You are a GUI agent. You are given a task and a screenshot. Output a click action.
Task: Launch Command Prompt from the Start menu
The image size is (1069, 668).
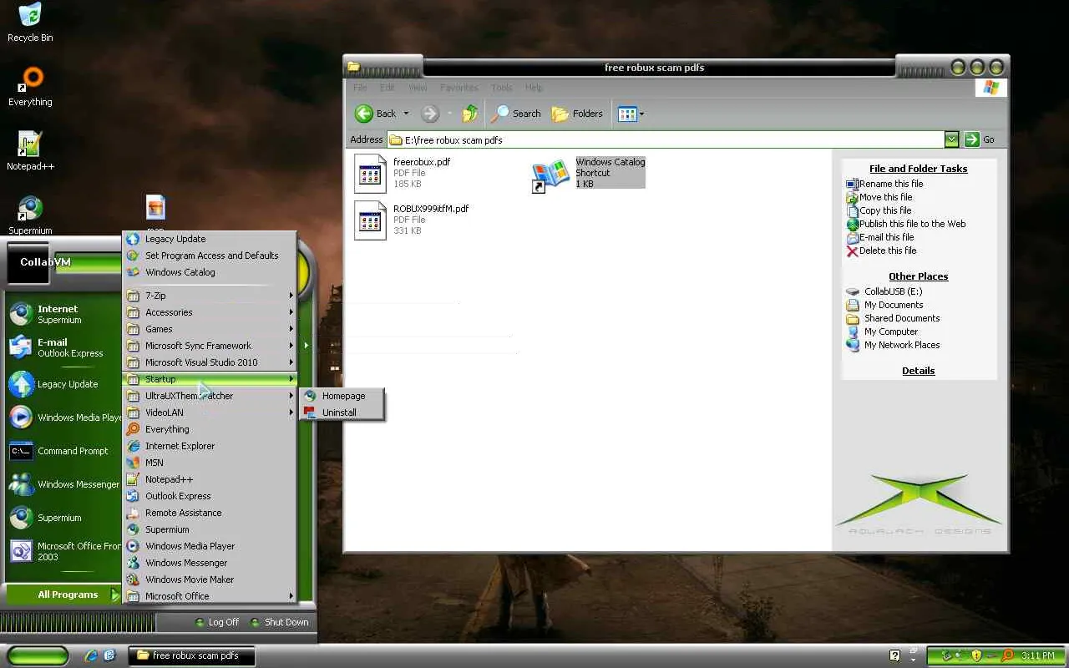[60, 451]
